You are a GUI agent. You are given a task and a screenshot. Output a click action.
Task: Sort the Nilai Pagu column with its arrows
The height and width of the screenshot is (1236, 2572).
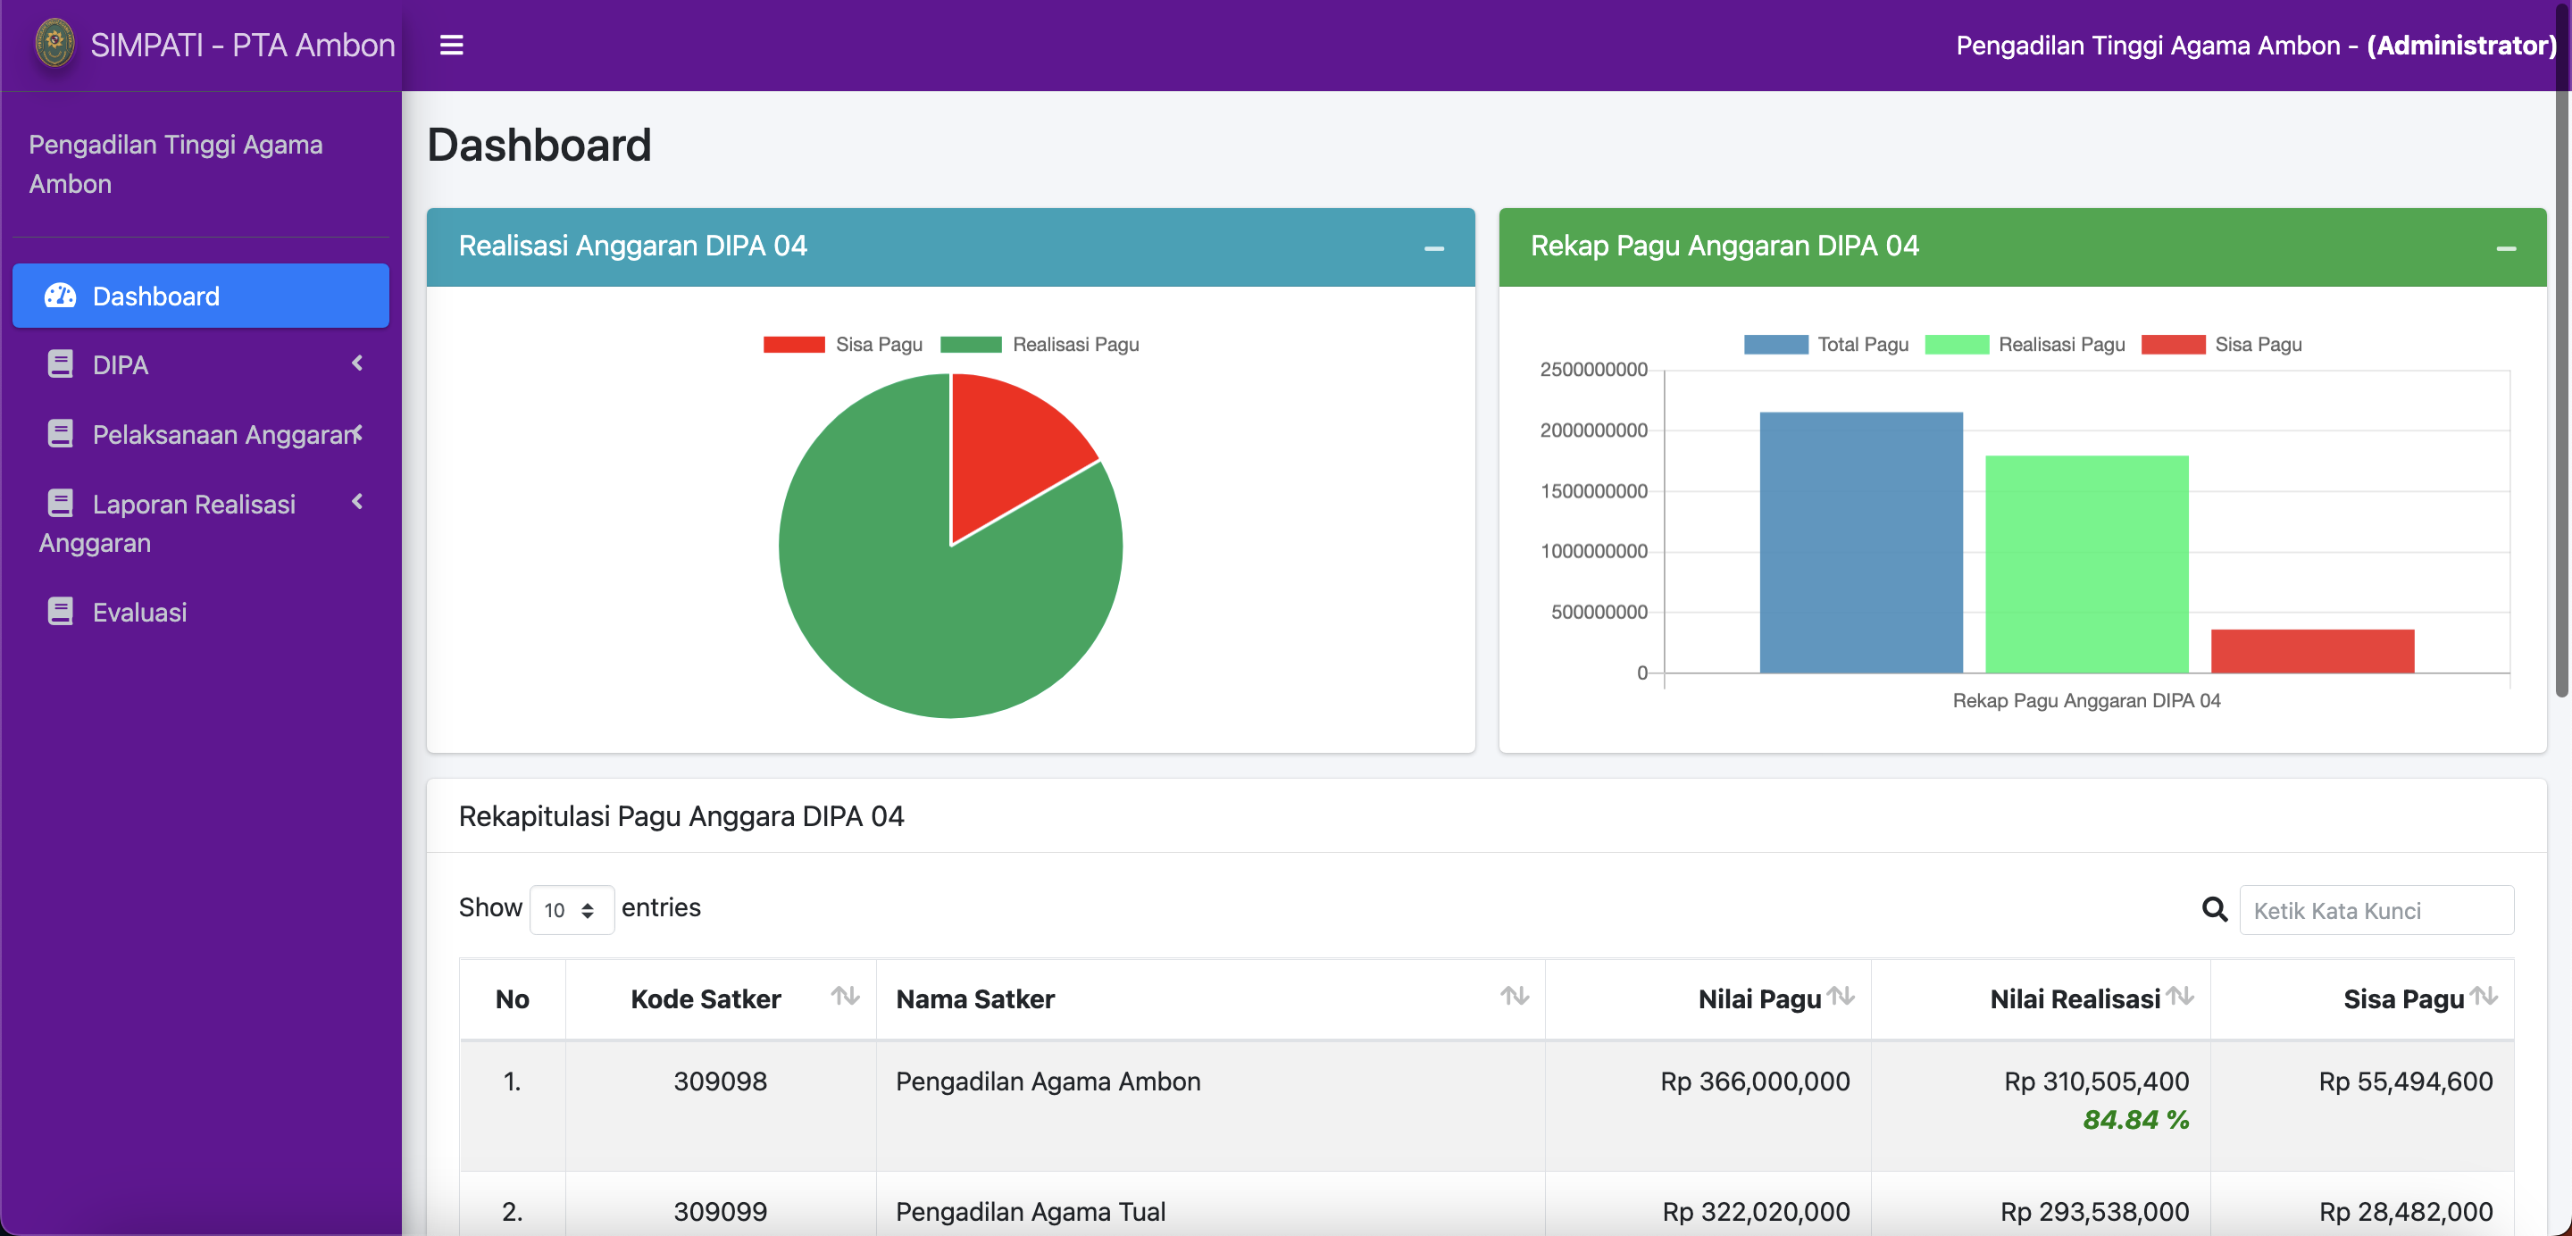click(1841, 996)
